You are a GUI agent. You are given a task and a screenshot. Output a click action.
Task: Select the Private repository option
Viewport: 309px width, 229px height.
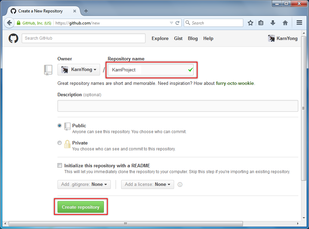pos(60,143)
